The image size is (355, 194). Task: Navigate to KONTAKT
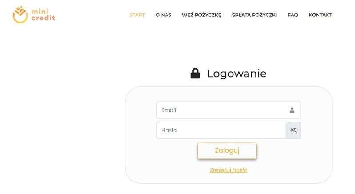click(x=320, y=15)
